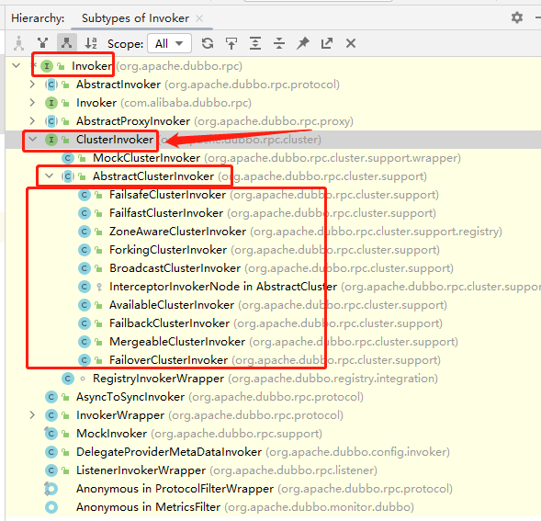Select Anonymous in MetricsFilter row
541x521 pixels.
tap(273, 507)
